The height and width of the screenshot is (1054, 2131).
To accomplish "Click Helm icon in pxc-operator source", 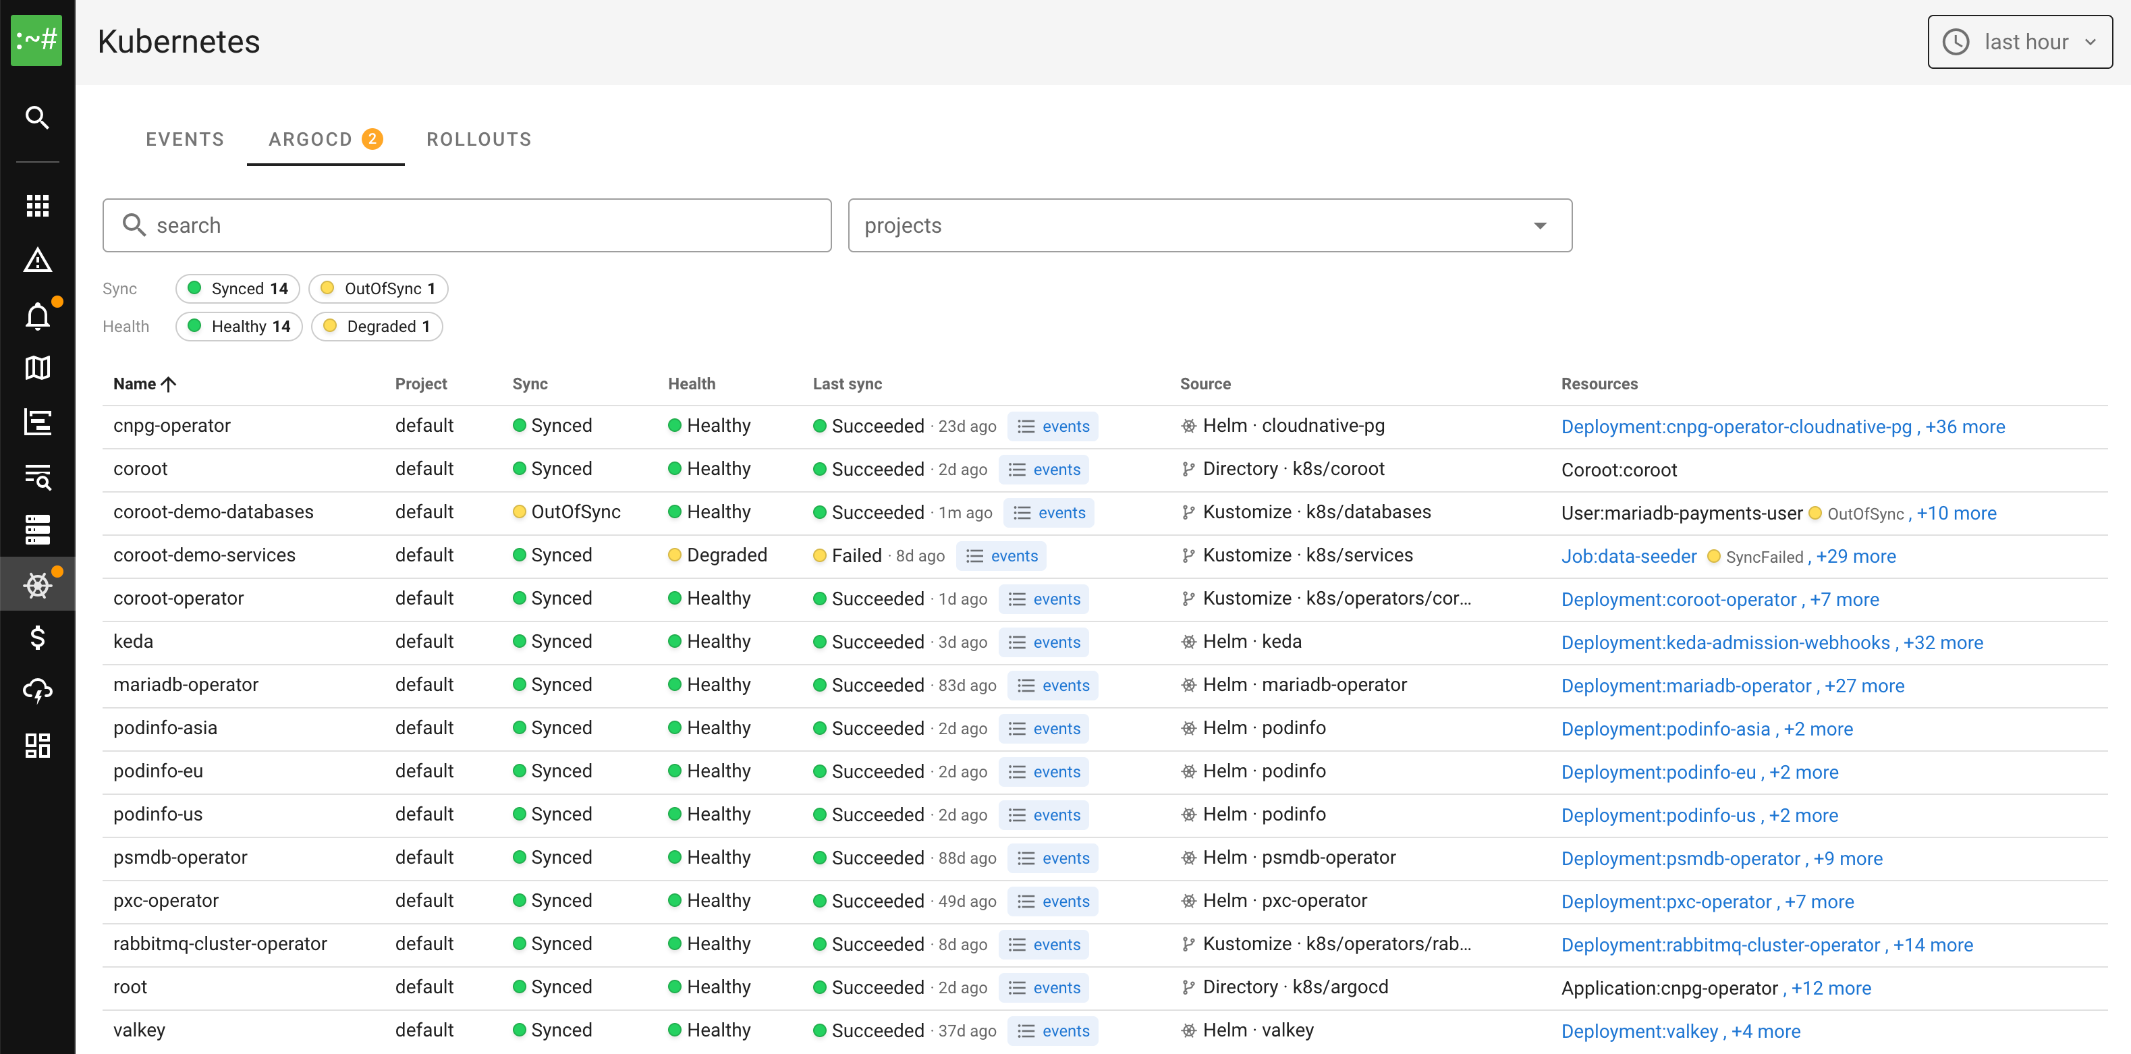I will 1189,901.
